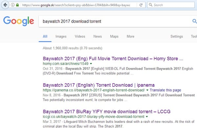Expand dropdown arrow next to lccgl.co.uk URL
197x128 pixels.
point(147,117)
